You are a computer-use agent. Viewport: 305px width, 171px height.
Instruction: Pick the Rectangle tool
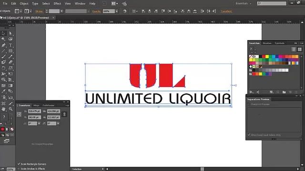(x=10, y=51)
